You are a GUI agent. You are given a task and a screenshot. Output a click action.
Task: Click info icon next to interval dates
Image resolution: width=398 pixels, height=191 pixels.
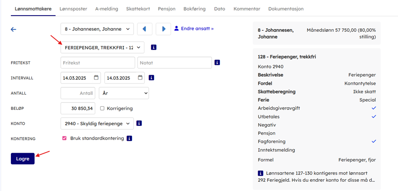151,78
